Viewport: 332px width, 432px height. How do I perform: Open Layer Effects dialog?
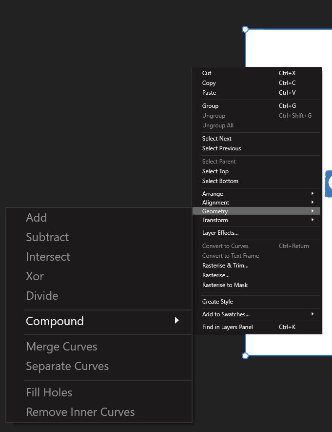[256, 233]
